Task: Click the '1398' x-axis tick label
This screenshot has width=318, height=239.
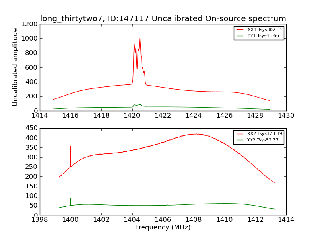Action: [x=40, y=220]
